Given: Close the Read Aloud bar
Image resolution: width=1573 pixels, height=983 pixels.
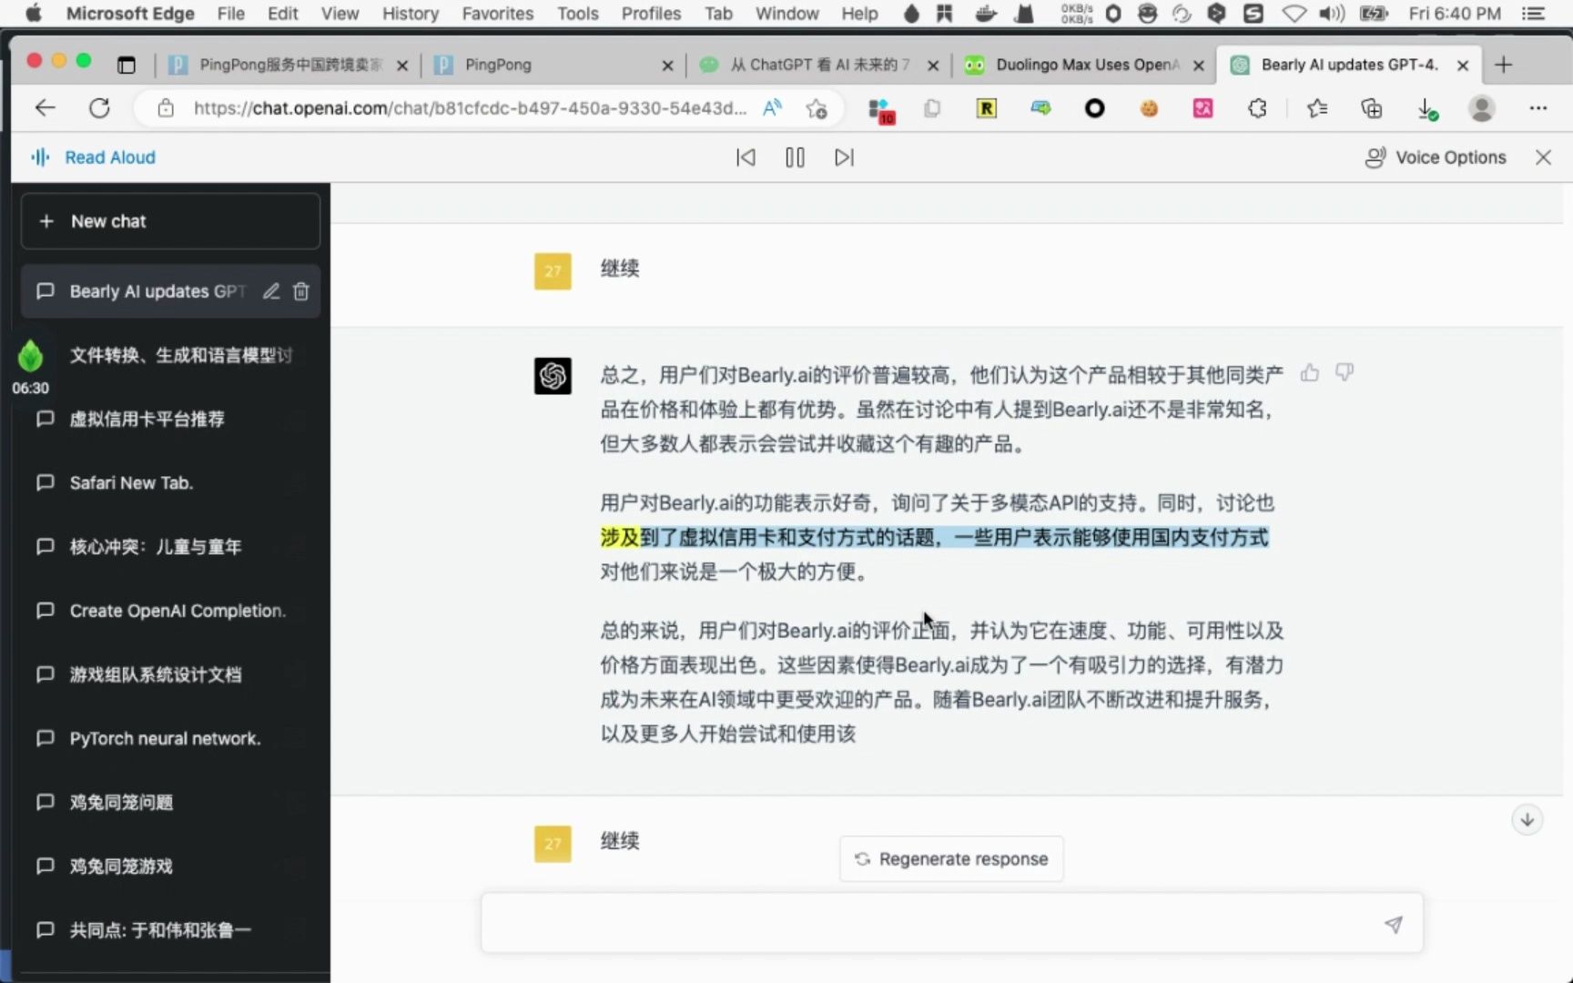Looking at the screenshot, I should click(1543, 157).
